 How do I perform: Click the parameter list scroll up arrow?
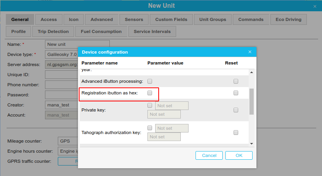click(x=251, y=72)
